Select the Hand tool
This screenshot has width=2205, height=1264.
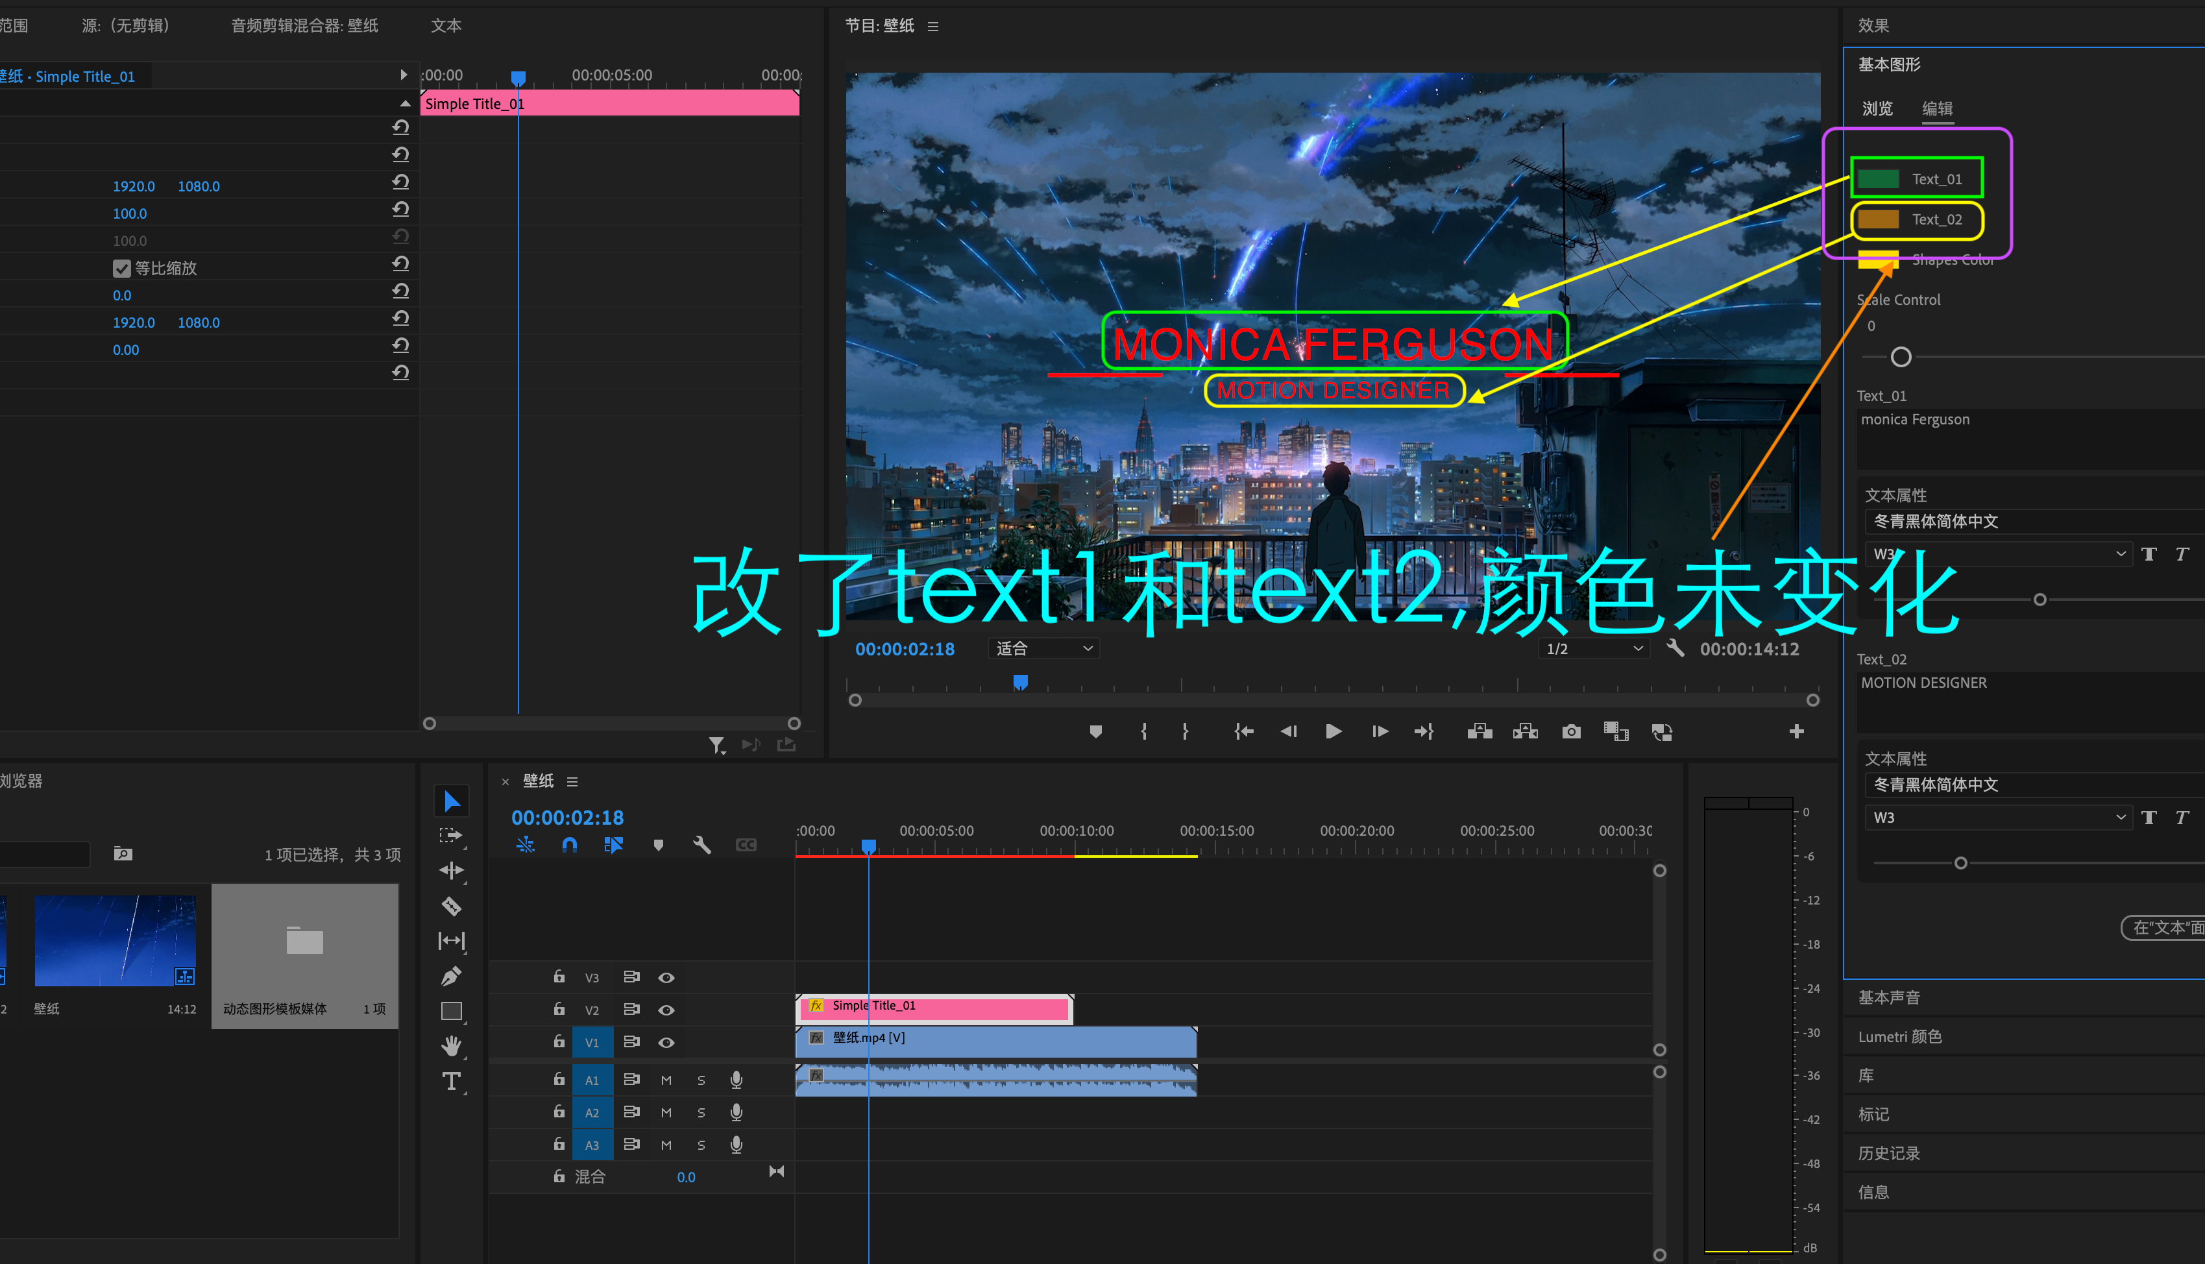[452, 1046]
